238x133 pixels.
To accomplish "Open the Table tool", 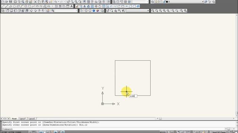I will point(68,6).
